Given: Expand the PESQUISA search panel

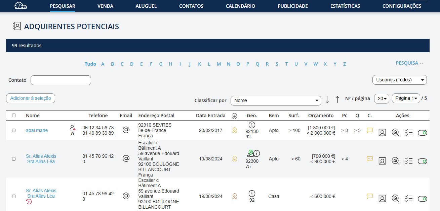Looking at the screenshot, I should coord(409,63).
